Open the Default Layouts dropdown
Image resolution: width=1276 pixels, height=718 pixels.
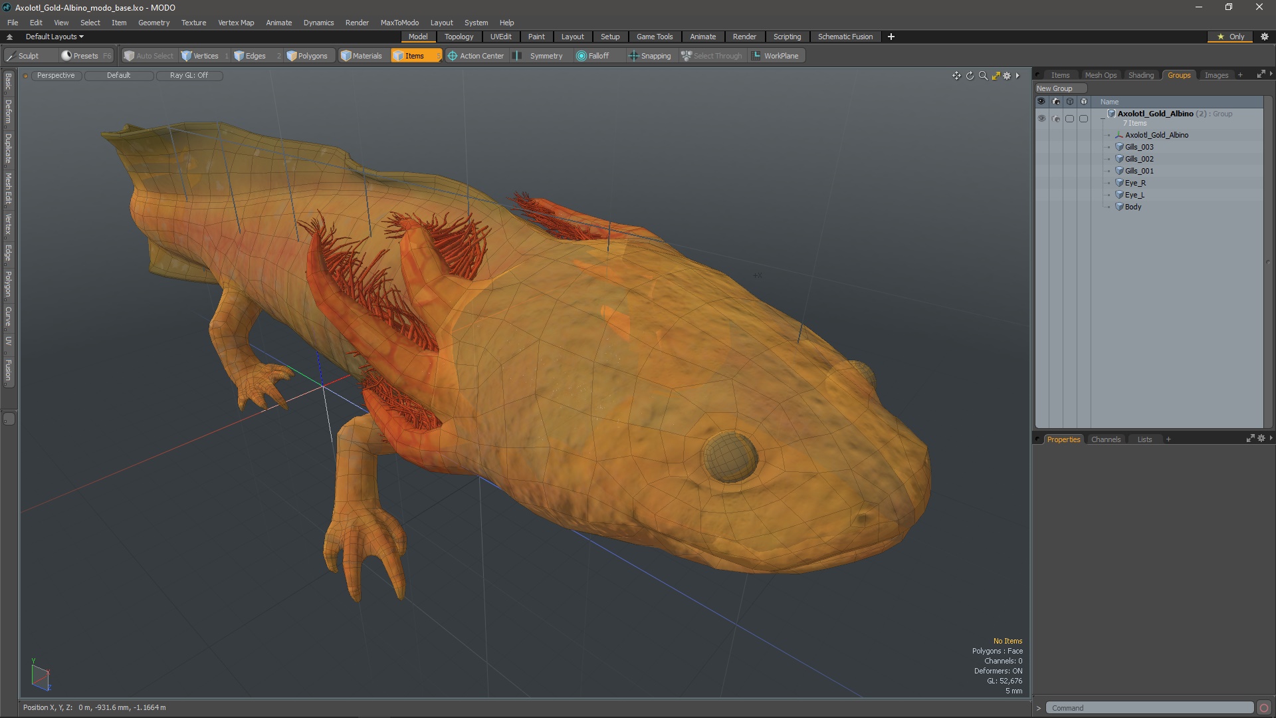54,37
